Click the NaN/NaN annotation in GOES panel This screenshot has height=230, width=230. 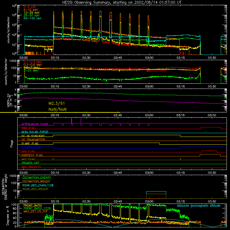pos(57,110)
